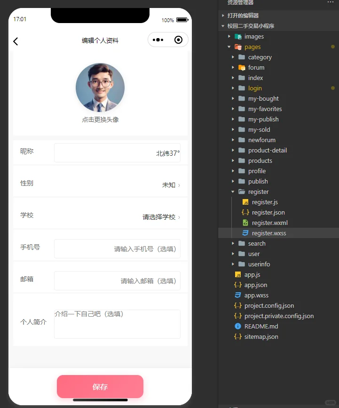This screenshot has width=339, height=408.
Task: Click the CSS icon of app.wxss
Action: (238, 295)
